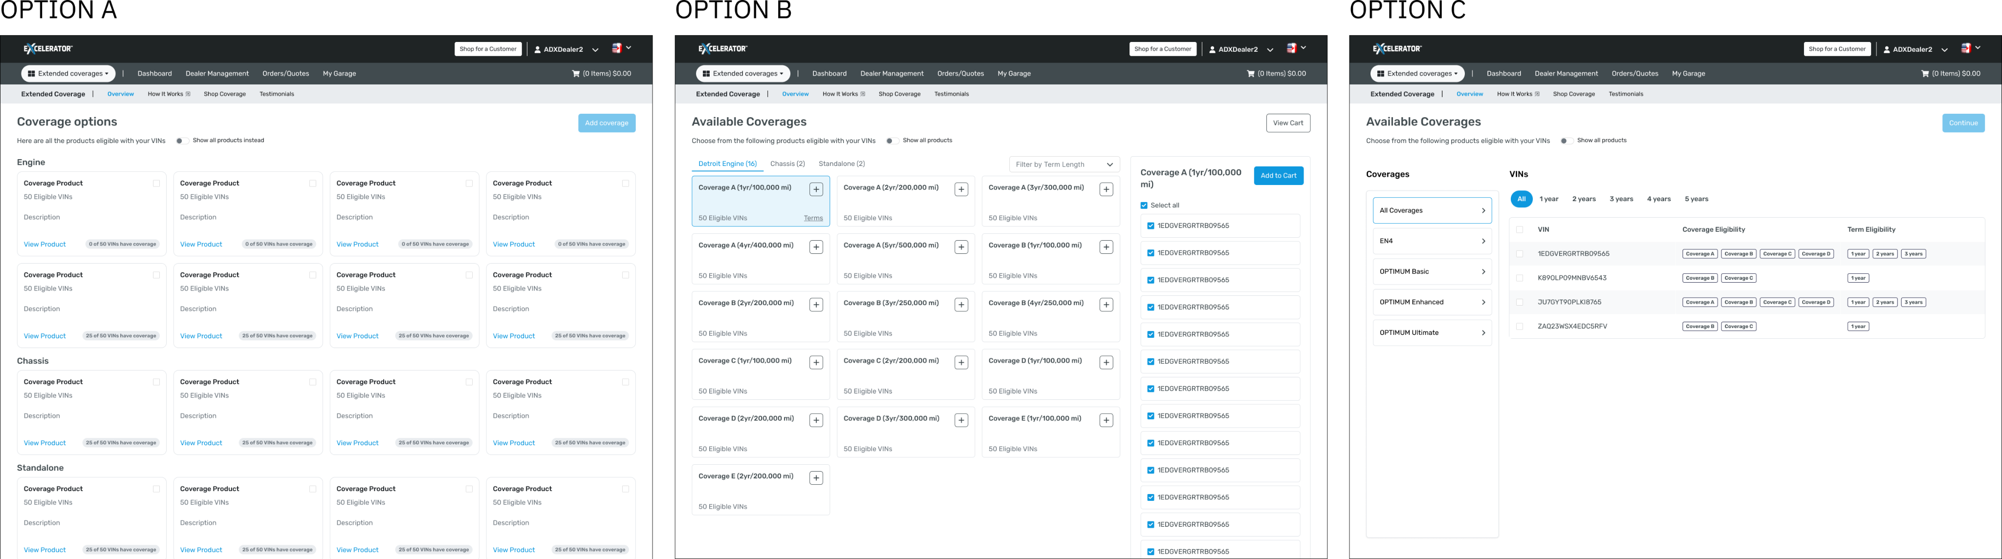This screenshot has width=2002, height=559.
Task: Click plus icon on Coverage E (1yr/100,000 mi)
Action: tap(1107, 420)
